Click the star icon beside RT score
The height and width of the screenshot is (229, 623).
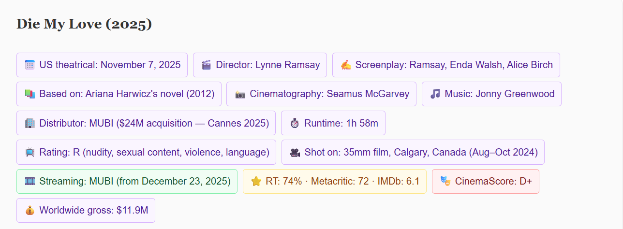tap(256, 182)
